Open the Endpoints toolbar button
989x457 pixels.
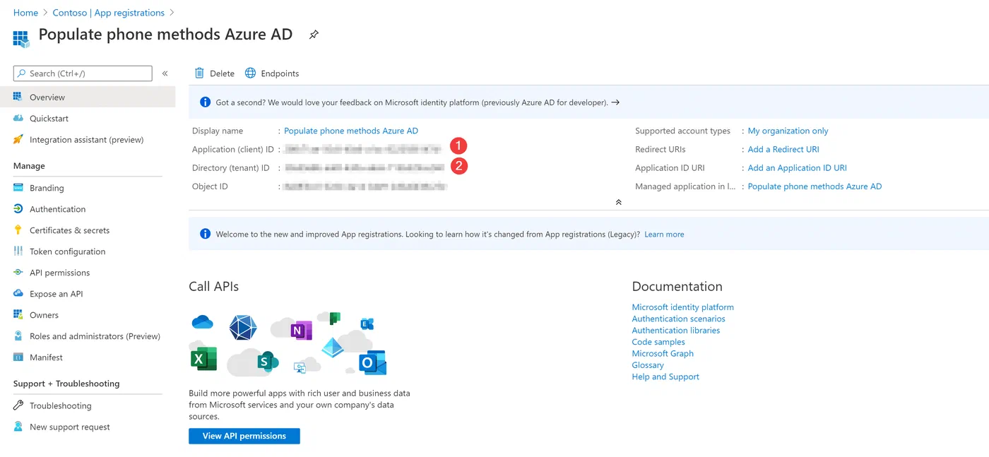tap(272, 73)
